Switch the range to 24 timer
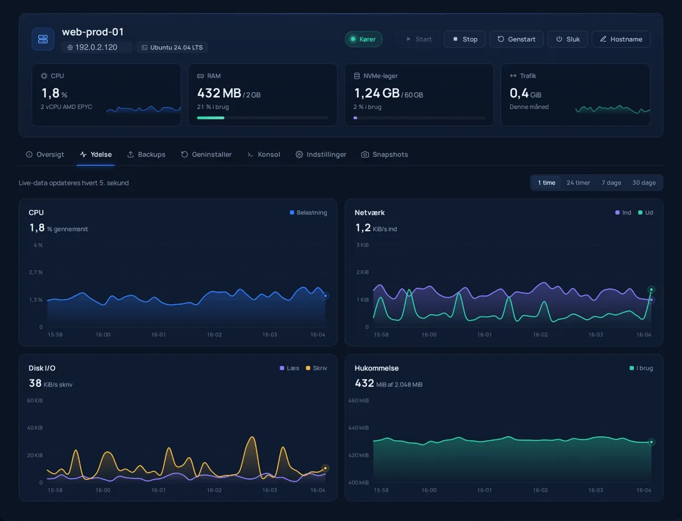The image size is (682, 521). 578,183
